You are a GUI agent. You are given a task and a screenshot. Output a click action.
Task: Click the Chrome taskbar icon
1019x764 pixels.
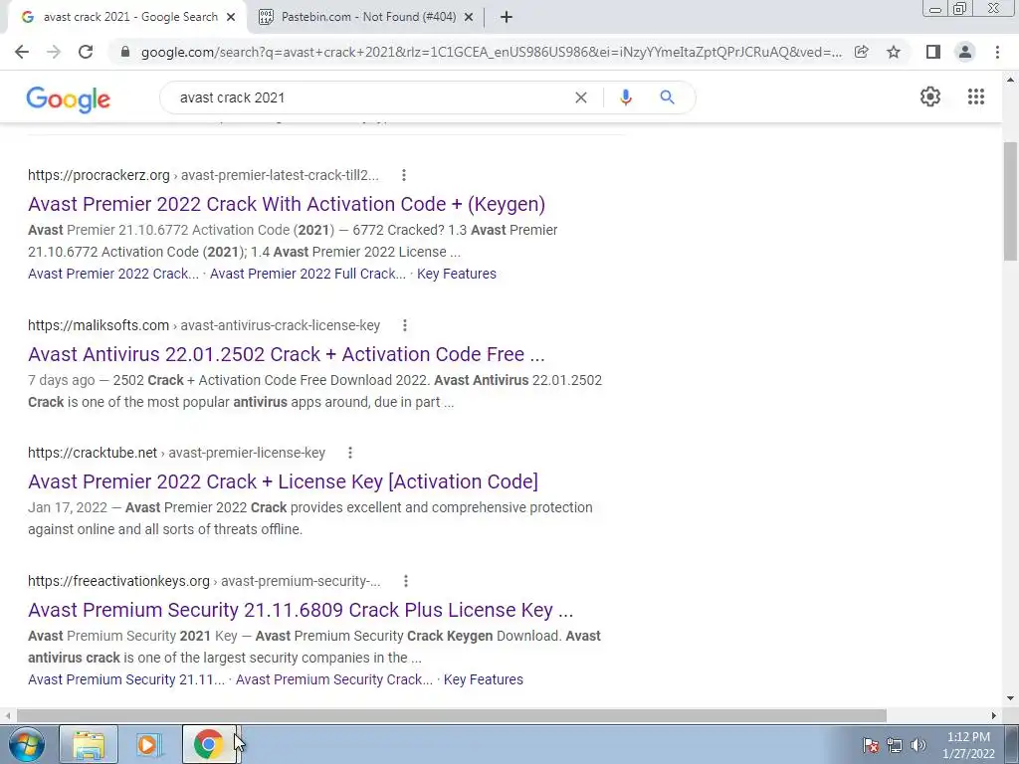tap(209, 744)
